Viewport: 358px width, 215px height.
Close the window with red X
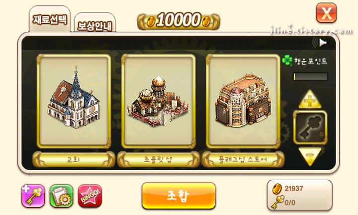[x=326, y=13]
